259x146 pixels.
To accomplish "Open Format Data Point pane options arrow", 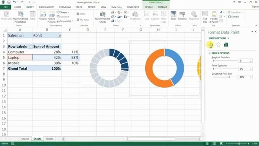I will 252,32.
